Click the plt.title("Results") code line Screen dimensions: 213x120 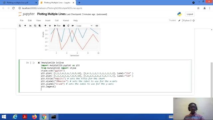(x=53, y=79)
